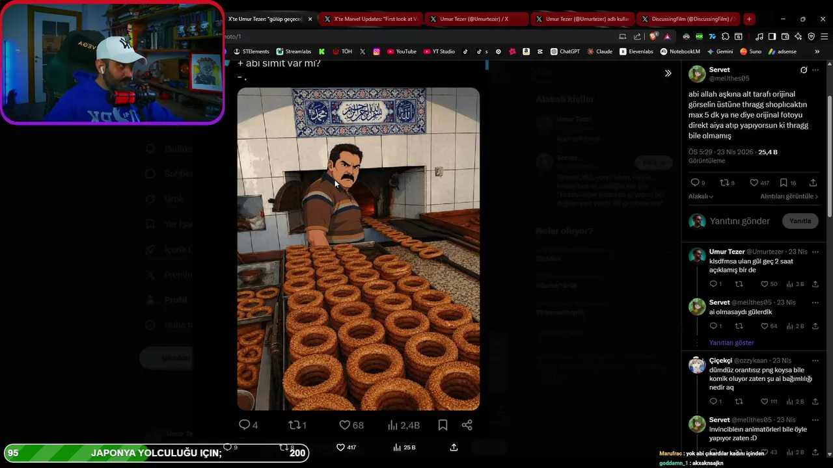This screenshot has height=468, width=833.
Task: Open options for Umur Tezer's reply
Action: pos(815,252)
